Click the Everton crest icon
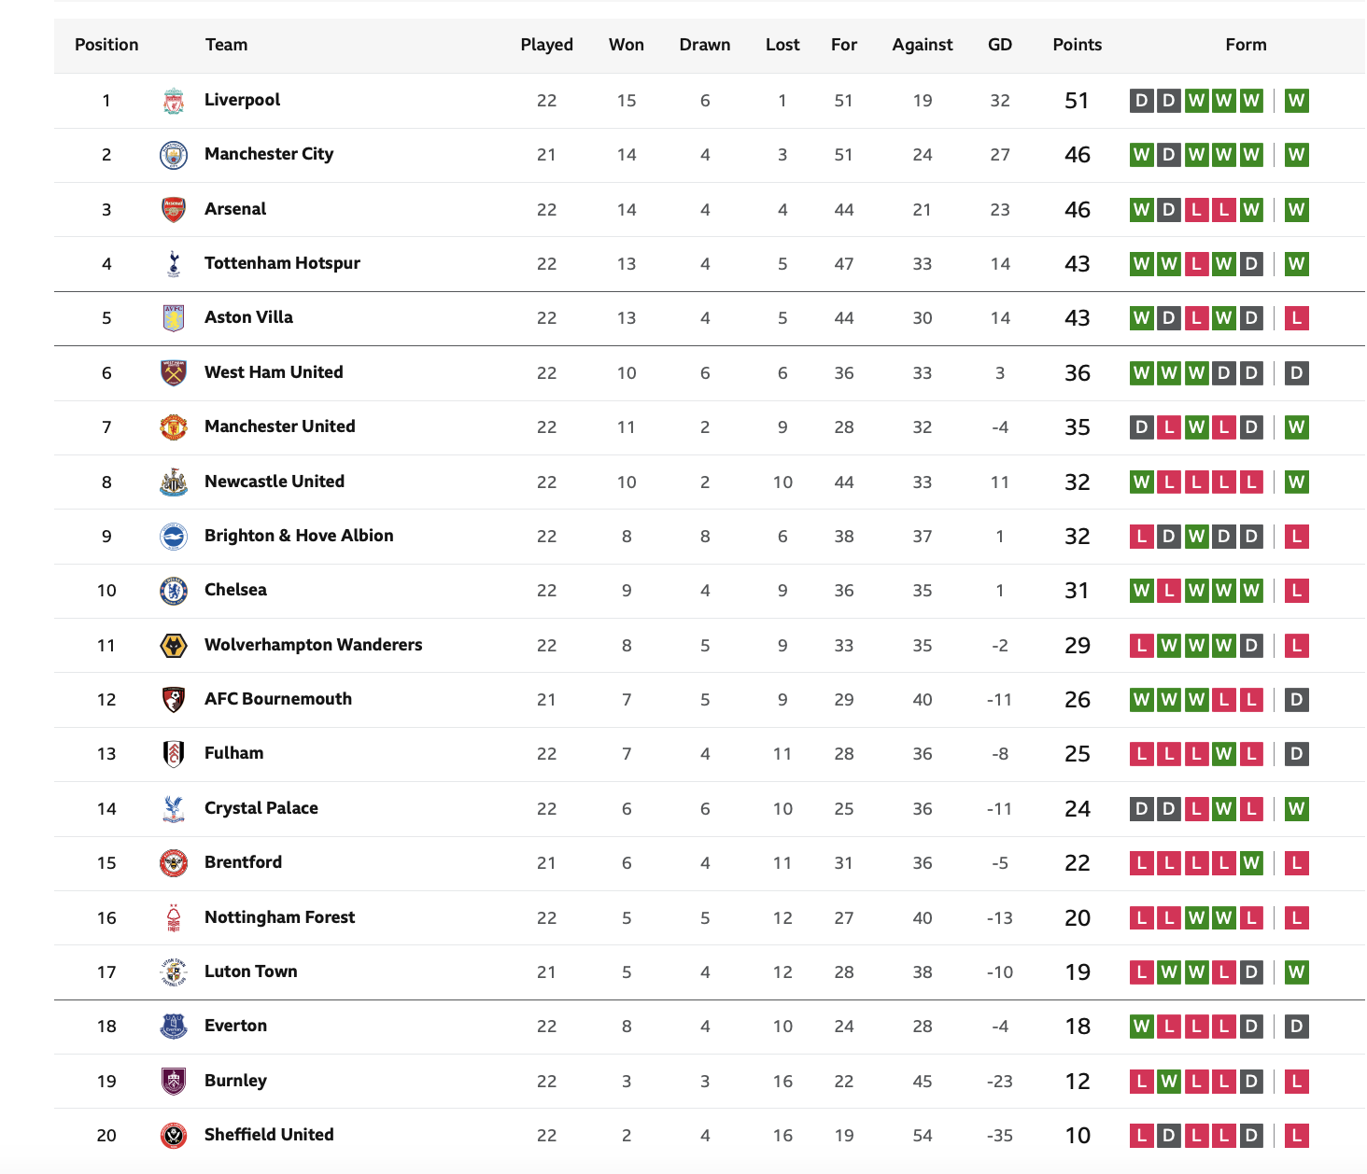 tap(174, 1027)
